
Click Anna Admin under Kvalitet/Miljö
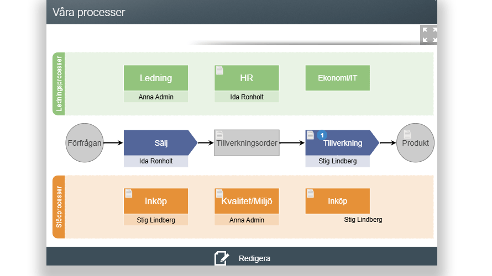point(247,220)
